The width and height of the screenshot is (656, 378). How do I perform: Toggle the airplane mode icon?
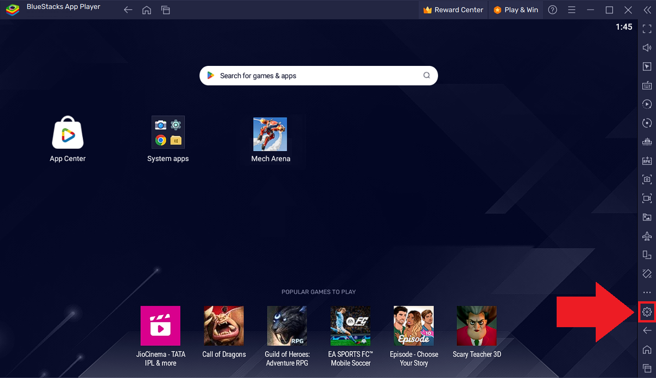(647, 236)
